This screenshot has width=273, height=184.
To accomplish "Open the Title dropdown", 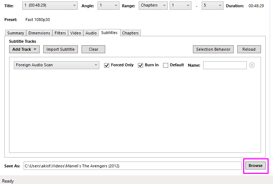I will pyautogui.click(x=50, y=5).
